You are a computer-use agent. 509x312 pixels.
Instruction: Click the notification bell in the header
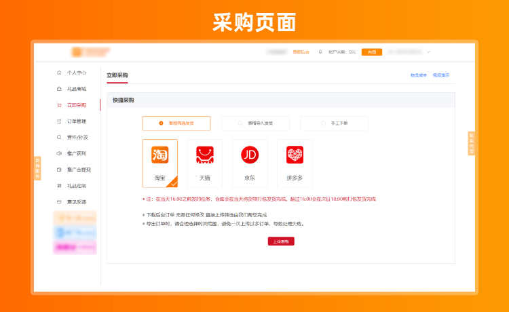pyautogui.click(x=320, y=52)
